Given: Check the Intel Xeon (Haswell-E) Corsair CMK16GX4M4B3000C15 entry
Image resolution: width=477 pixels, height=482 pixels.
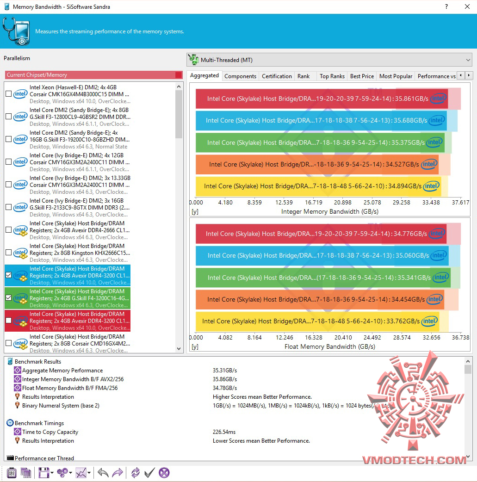Looking at the screenshot, I should [9, 94].
